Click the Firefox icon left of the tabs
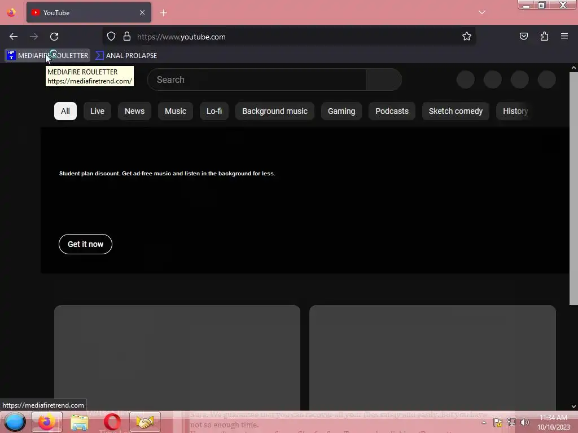Screen dimensions: 578x433 pyautogui.click(x=11, y=12)
